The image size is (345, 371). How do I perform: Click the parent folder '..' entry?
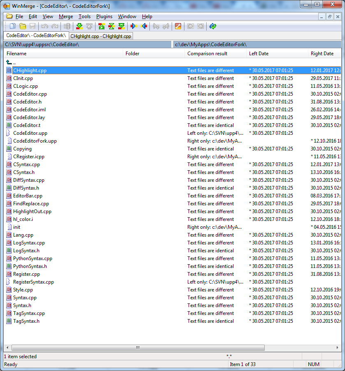pyautogui.click(x=14, y=63)
